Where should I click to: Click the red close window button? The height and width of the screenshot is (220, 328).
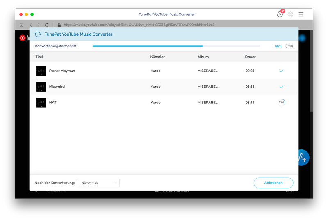(x=21, y=14)
